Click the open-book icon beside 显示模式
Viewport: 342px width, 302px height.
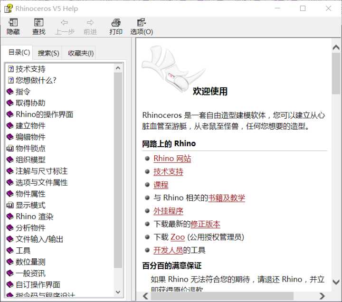click(x=10, y=205)
